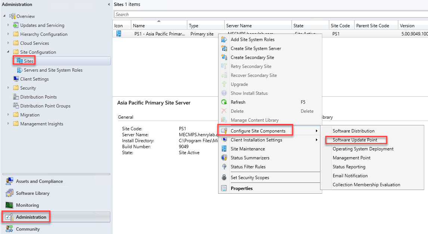Click the Assets and Compliance icon
This screenshot has height=234, width=428.
click(x=9, y=181)
